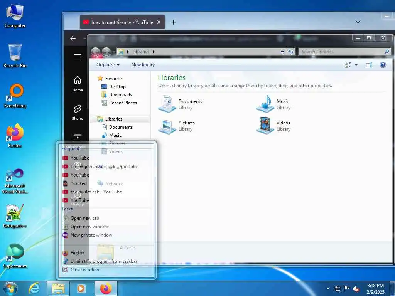Open Blocked entry in Frequent list
395x296 pixels.
coord(107,183)
